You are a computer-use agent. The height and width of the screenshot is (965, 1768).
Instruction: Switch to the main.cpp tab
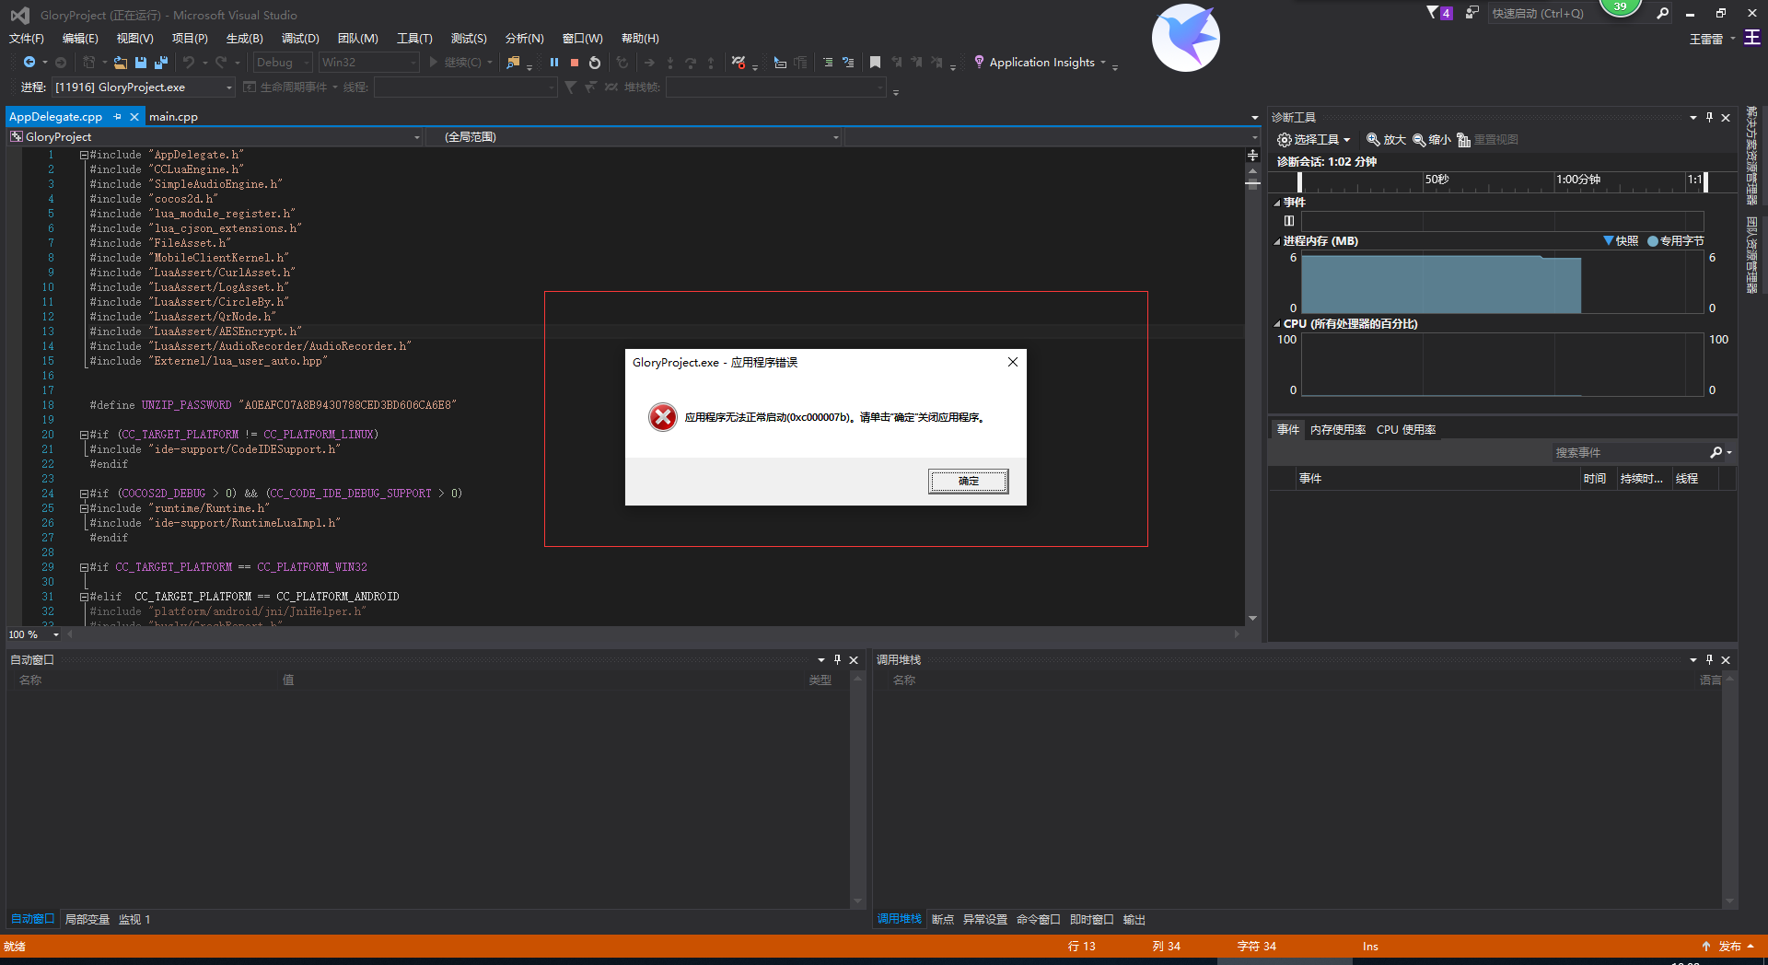click(x=174, y=116)
